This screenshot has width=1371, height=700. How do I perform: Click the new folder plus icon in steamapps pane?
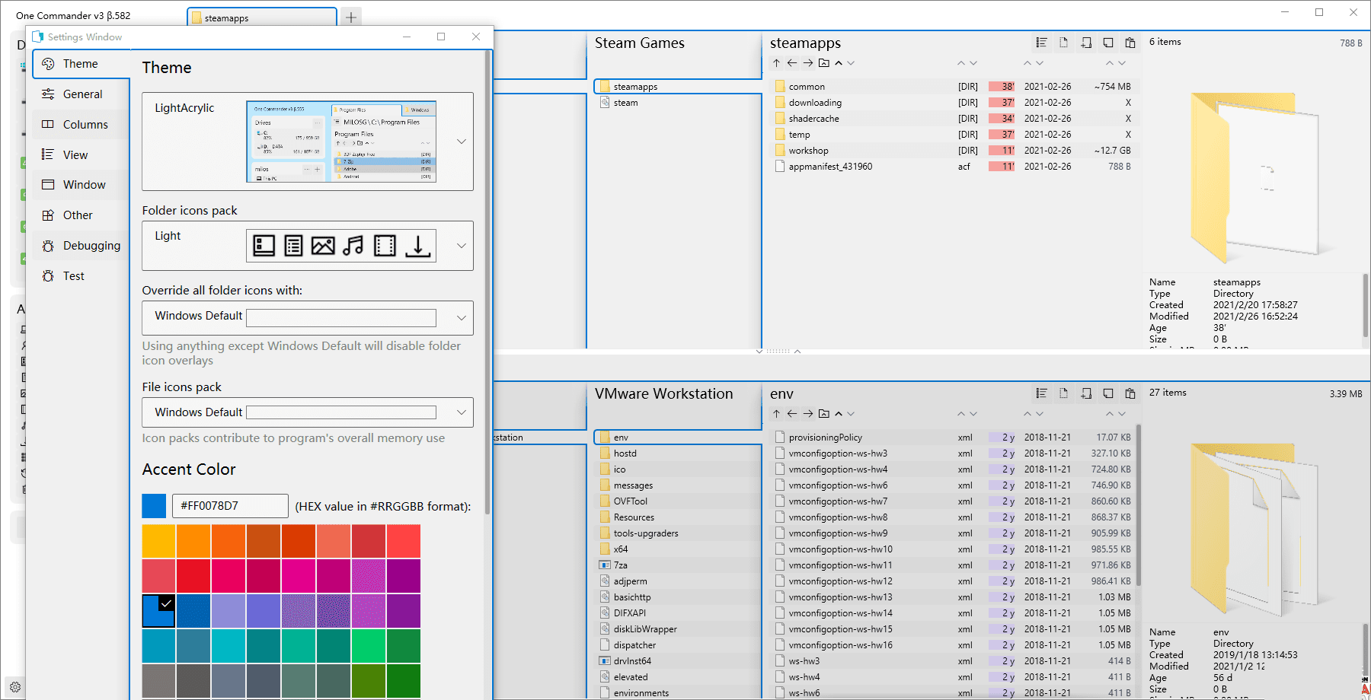(1086, 43)
